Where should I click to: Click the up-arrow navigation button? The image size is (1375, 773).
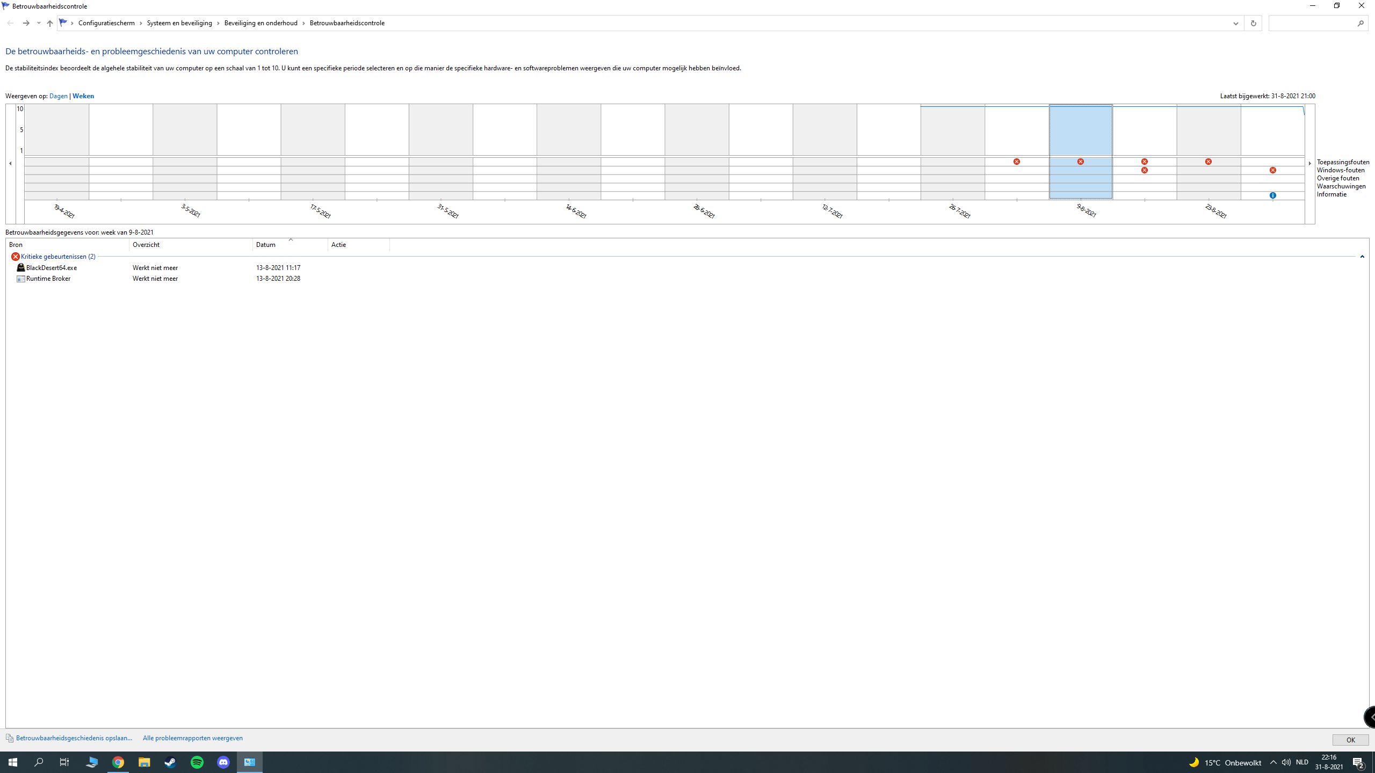point(49,23)
